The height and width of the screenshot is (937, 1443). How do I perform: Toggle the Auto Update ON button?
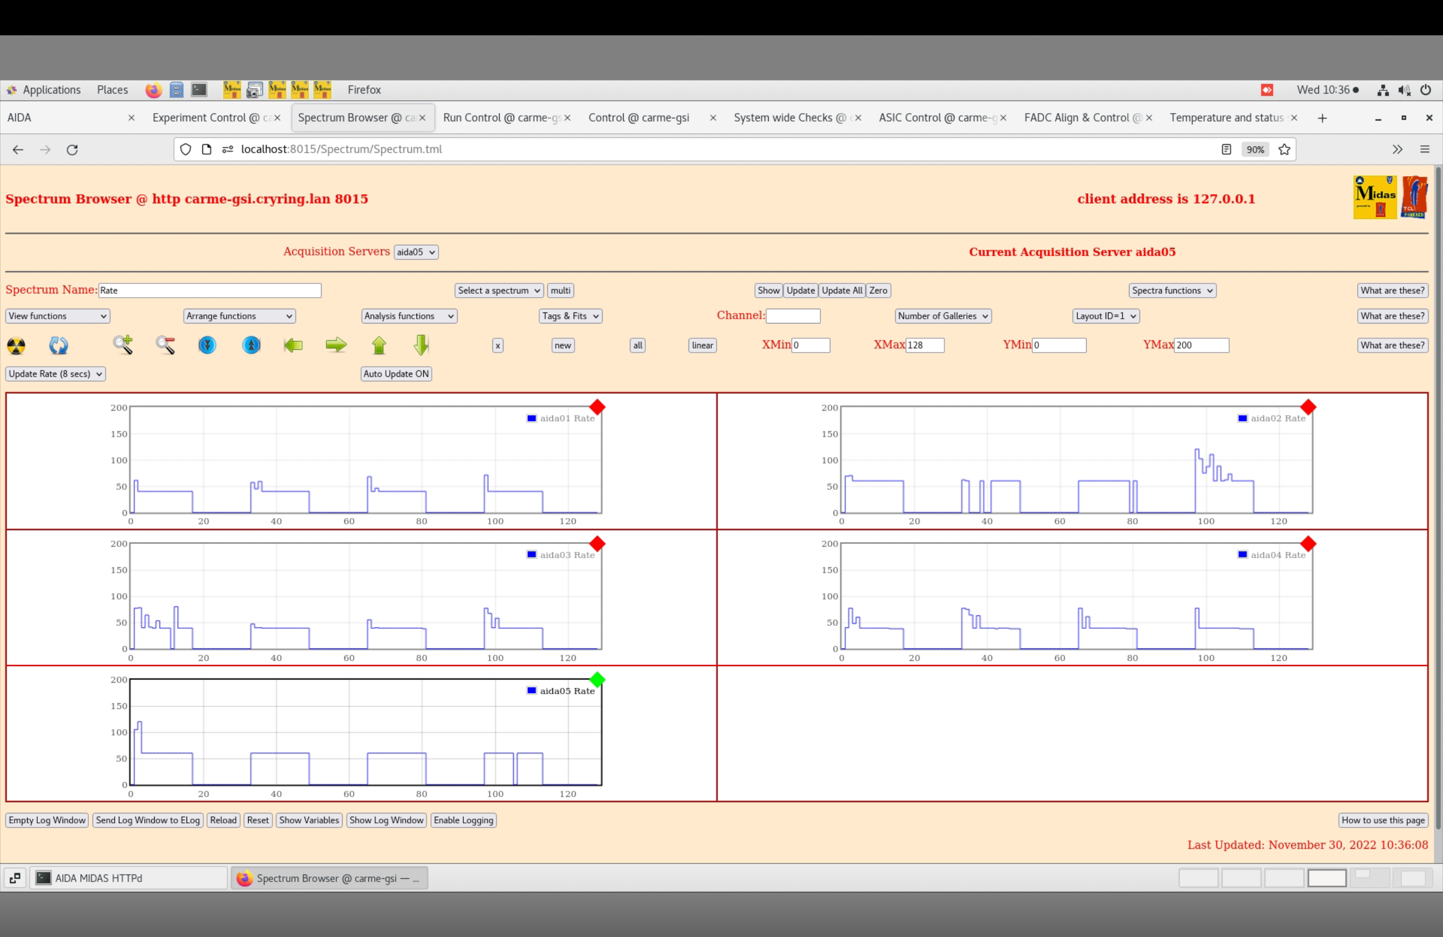[396, 374]
